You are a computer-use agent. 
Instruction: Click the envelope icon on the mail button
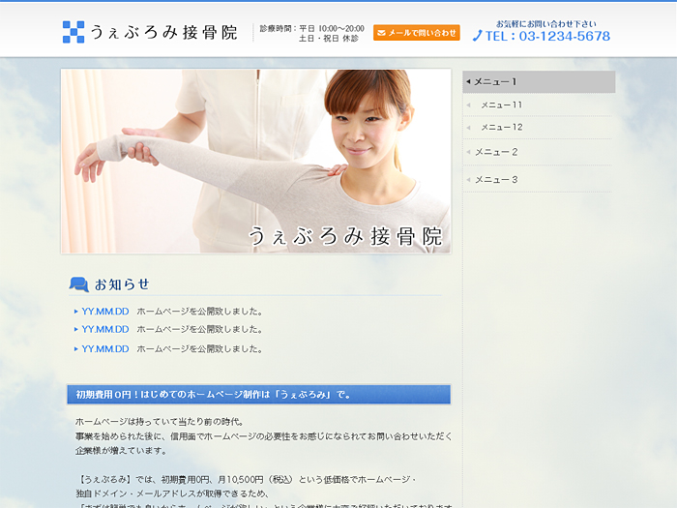click(x=381, y=33)
